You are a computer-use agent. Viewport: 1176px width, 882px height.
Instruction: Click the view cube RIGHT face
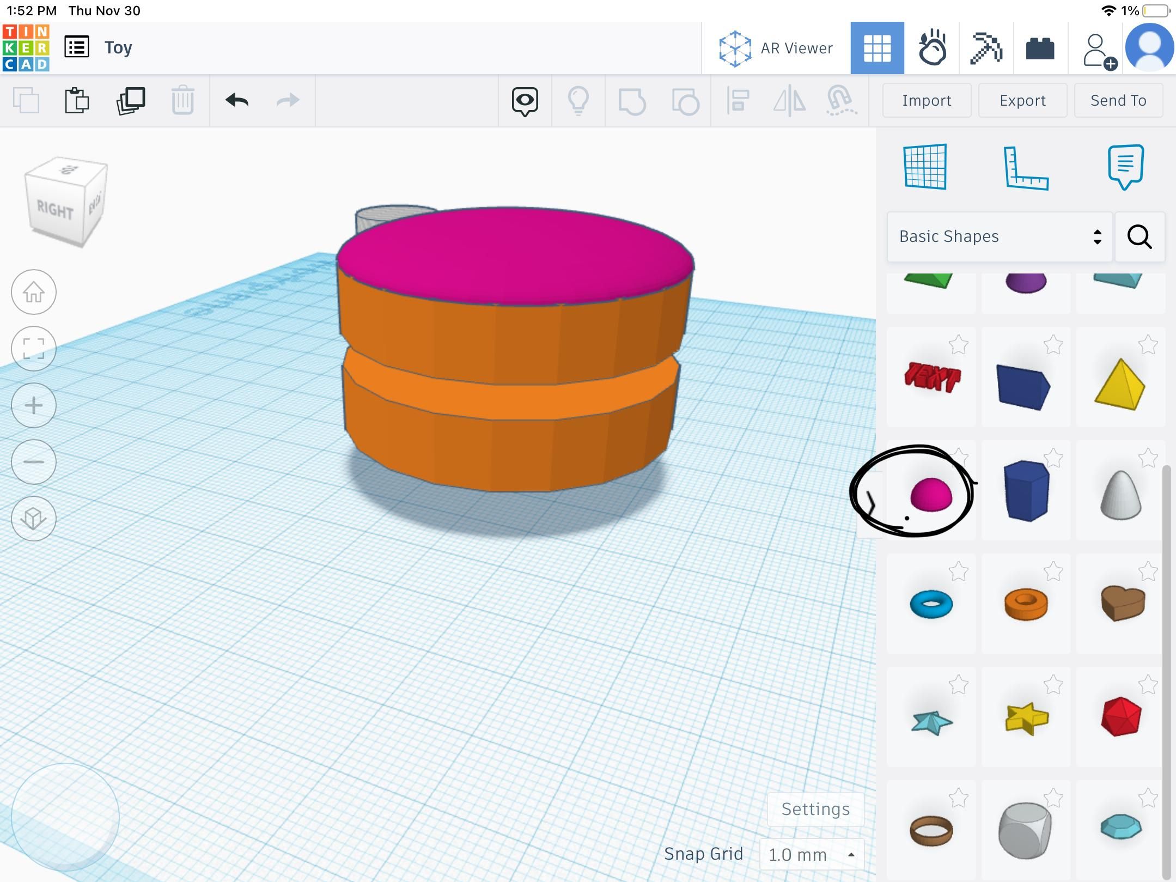[x=56, y=209]
